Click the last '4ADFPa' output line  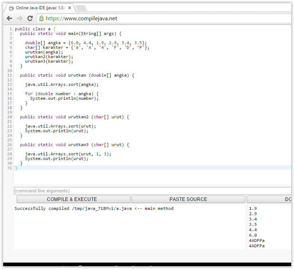[x=257, y=246]
